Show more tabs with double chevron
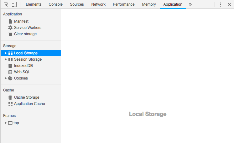234x143 pixels. point(190,4)
